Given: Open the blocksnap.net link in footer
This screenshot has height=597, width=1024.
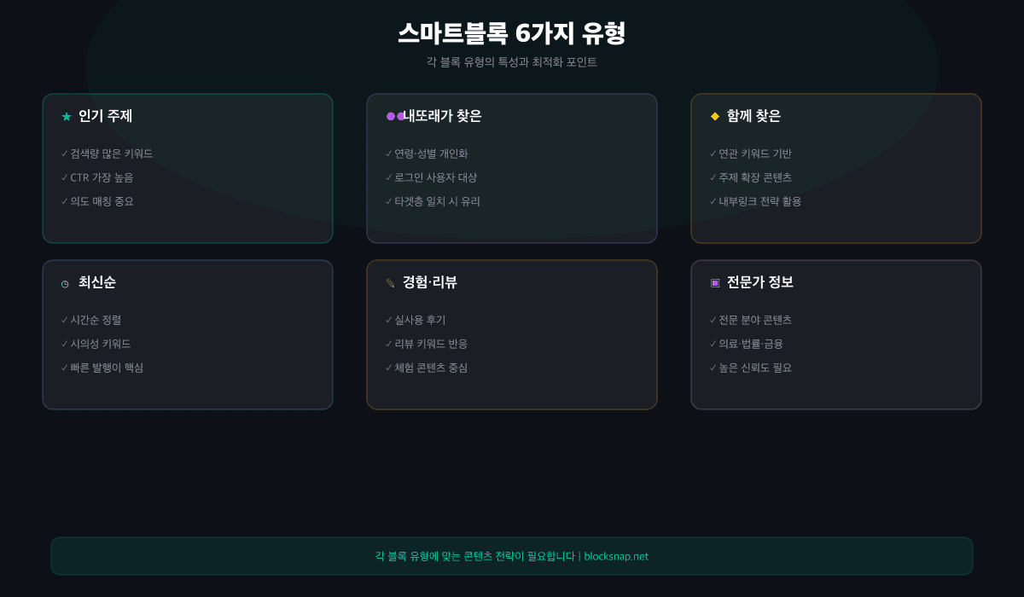Looking at the screenshot, I should pyautogui.click(x=616, y=556).
